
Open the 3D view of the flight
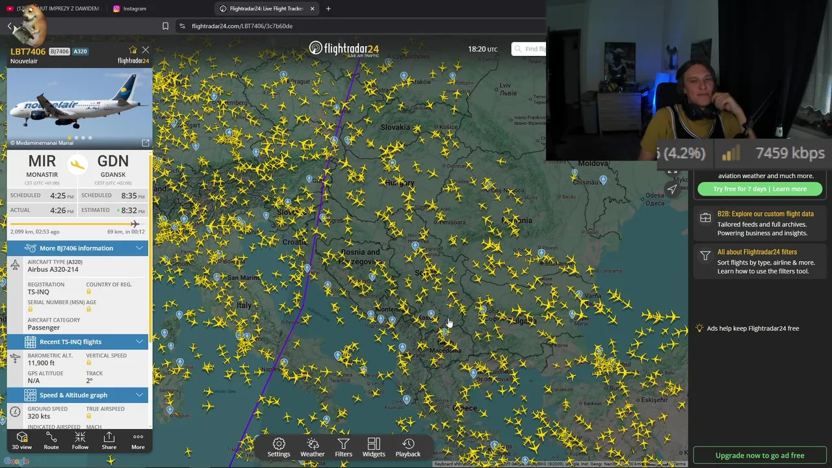tap(21, 441)
